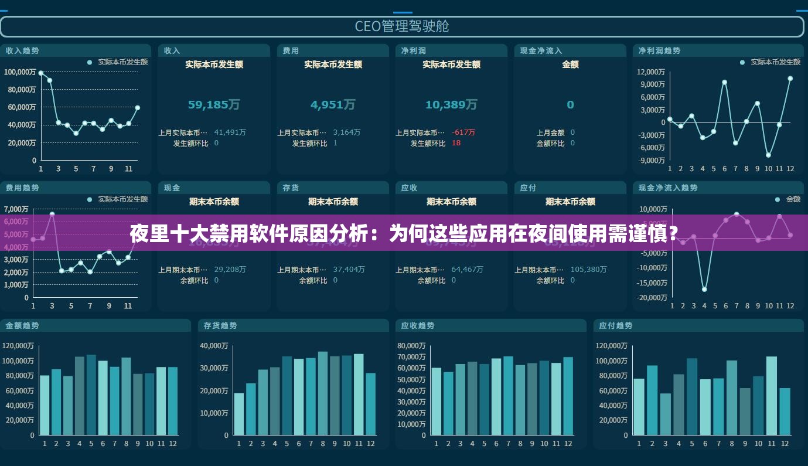Open the 现金 panel header

tap(214, 188)
